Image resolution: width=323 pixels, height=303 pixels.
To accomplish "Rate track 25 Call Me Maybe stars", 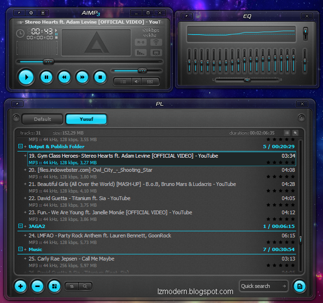I will click(281, 265).
